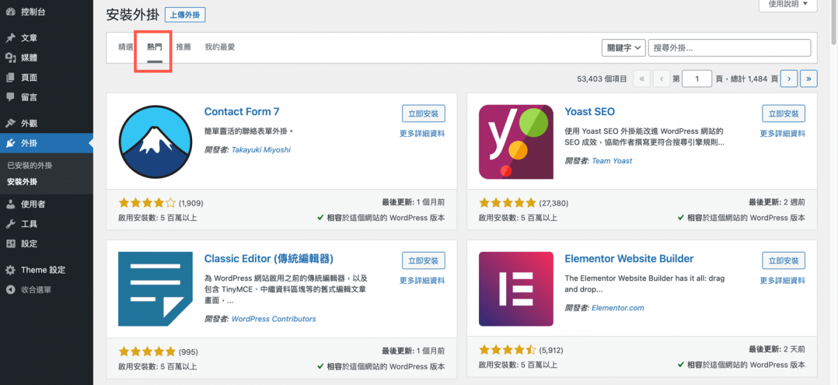Switch to the 精選 tab
Screen dimensions: 838x385
coord(126,47)
